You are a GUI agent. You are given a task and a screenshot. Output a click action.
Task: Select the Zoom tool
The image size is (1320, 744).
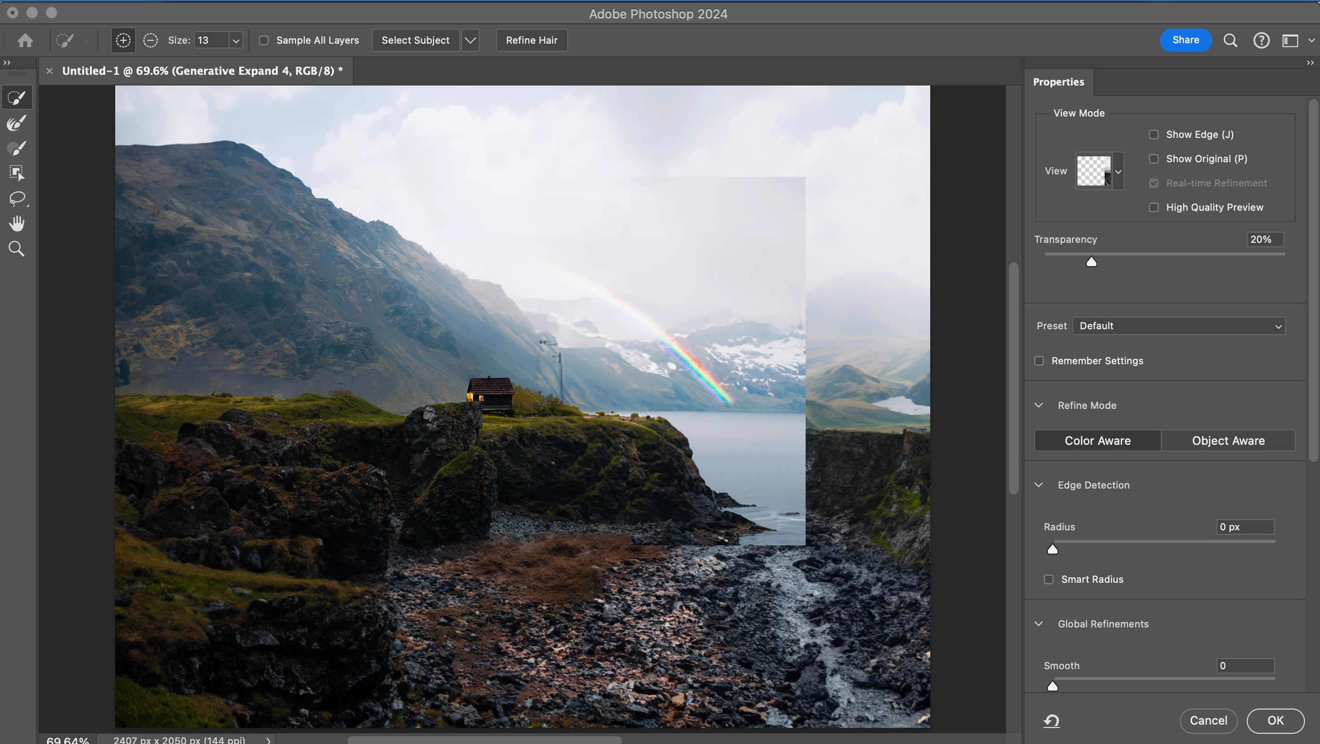point(17,249)
